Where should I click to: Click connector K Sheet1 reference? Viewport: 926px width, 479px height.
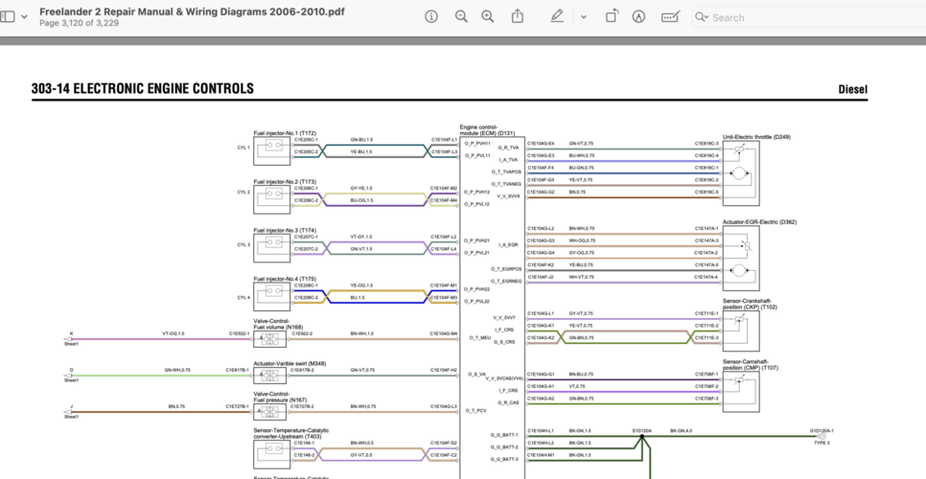coord(72,339)
